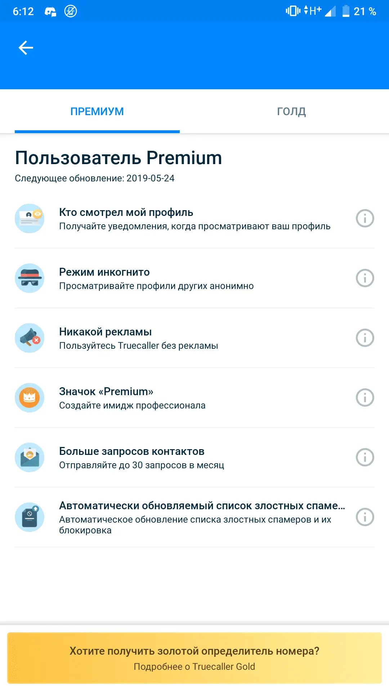This screenshot has height=691, width=389.
Task: Tap the 'Никакой рекламы' feature title
Action: pyautogui.click(x=106, y=332)
